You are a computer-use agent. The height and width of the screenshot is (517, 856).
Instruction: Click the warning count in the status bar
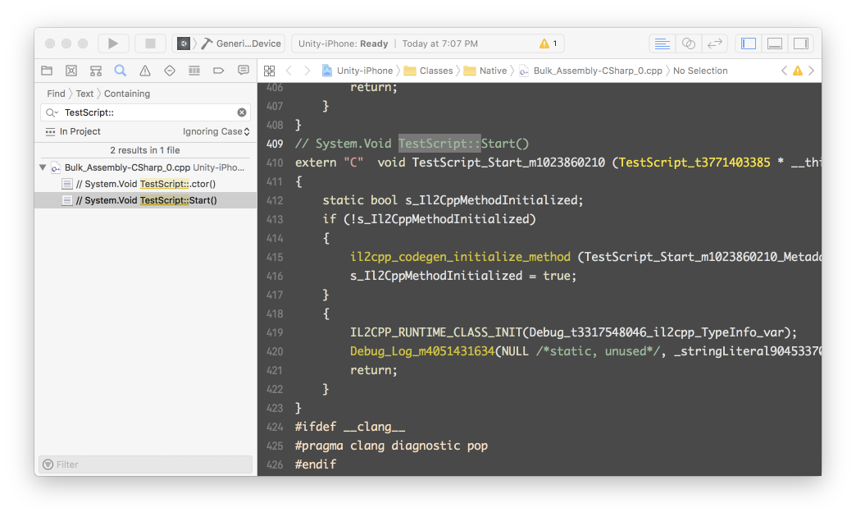coord(549,43)
